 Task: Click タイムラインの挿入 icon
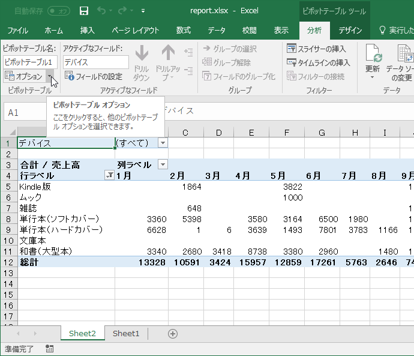click(x=292, y=62)
